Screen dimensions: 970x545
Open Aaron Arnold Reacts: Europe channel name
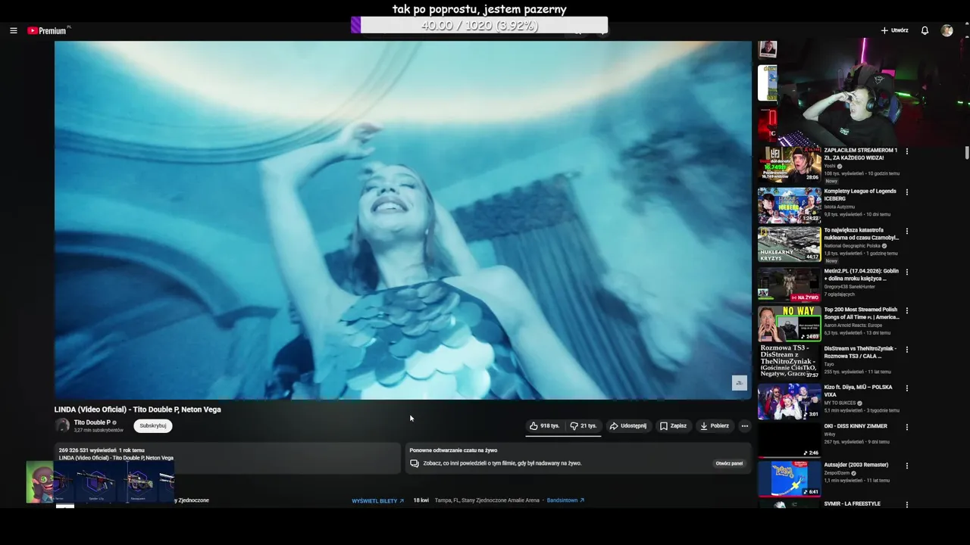[853, 325]
